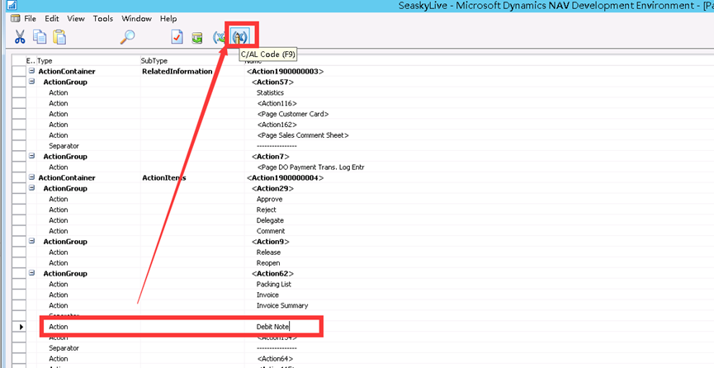714x368 pixels.
Task: Select the Statistics action name
Action: click(270, 92)
